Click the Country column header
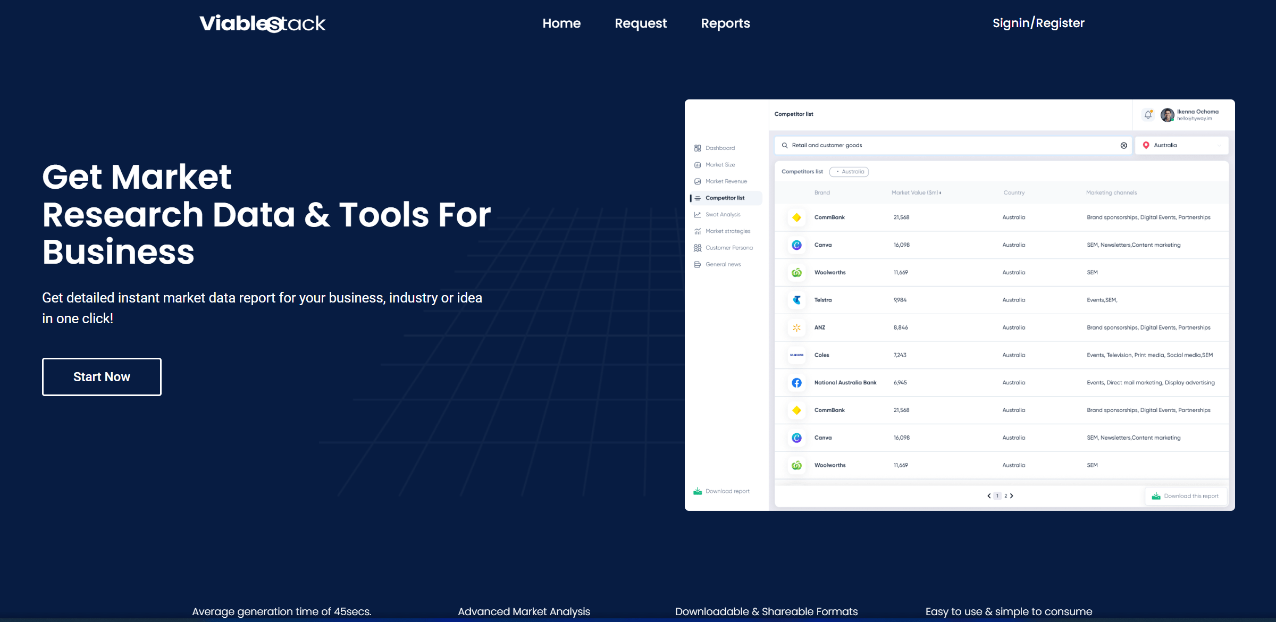The width and height of the screenshot is (1276, 622). point(1014,192)
